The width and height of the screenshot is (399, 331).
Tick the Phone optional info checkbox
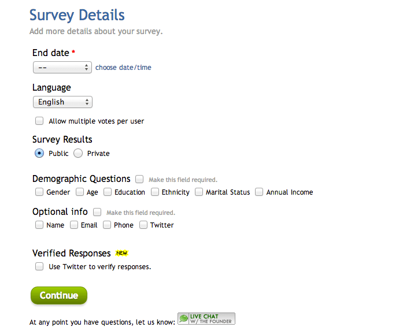107,225
